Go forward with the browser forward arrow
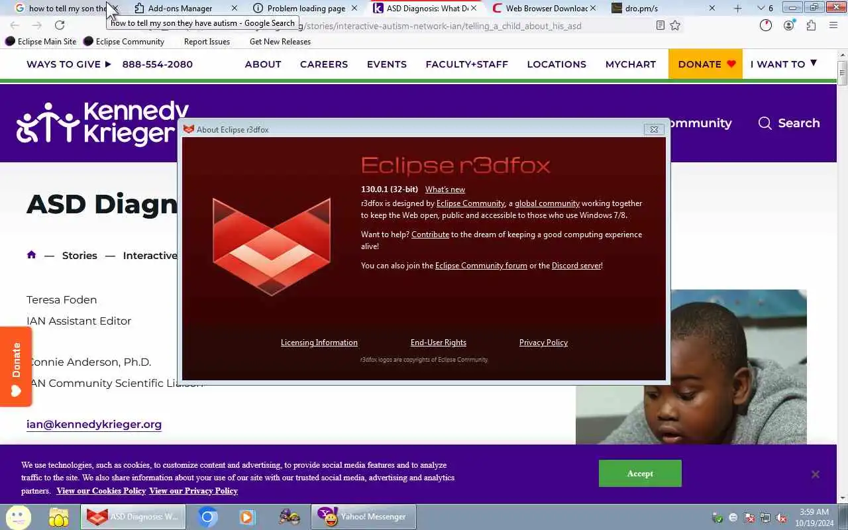This screenshot has width=848, height=530. (37, 25)
